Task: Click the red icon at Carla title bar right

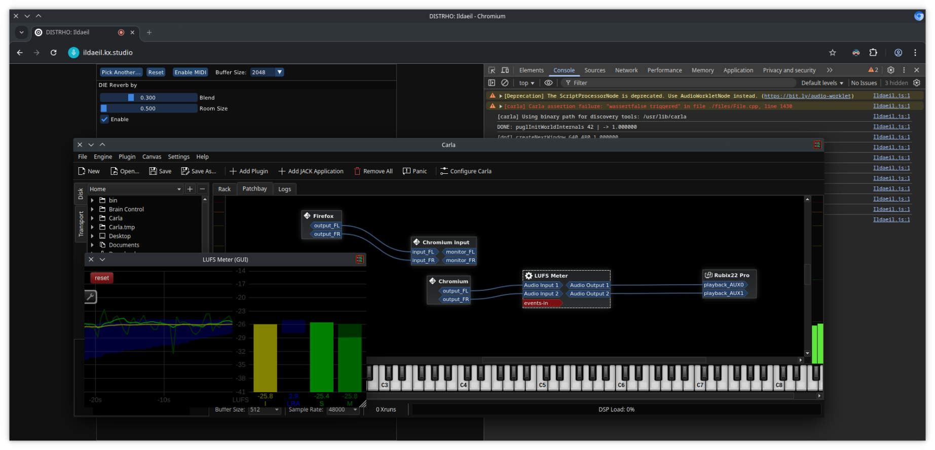Action: tap(817, 145)
